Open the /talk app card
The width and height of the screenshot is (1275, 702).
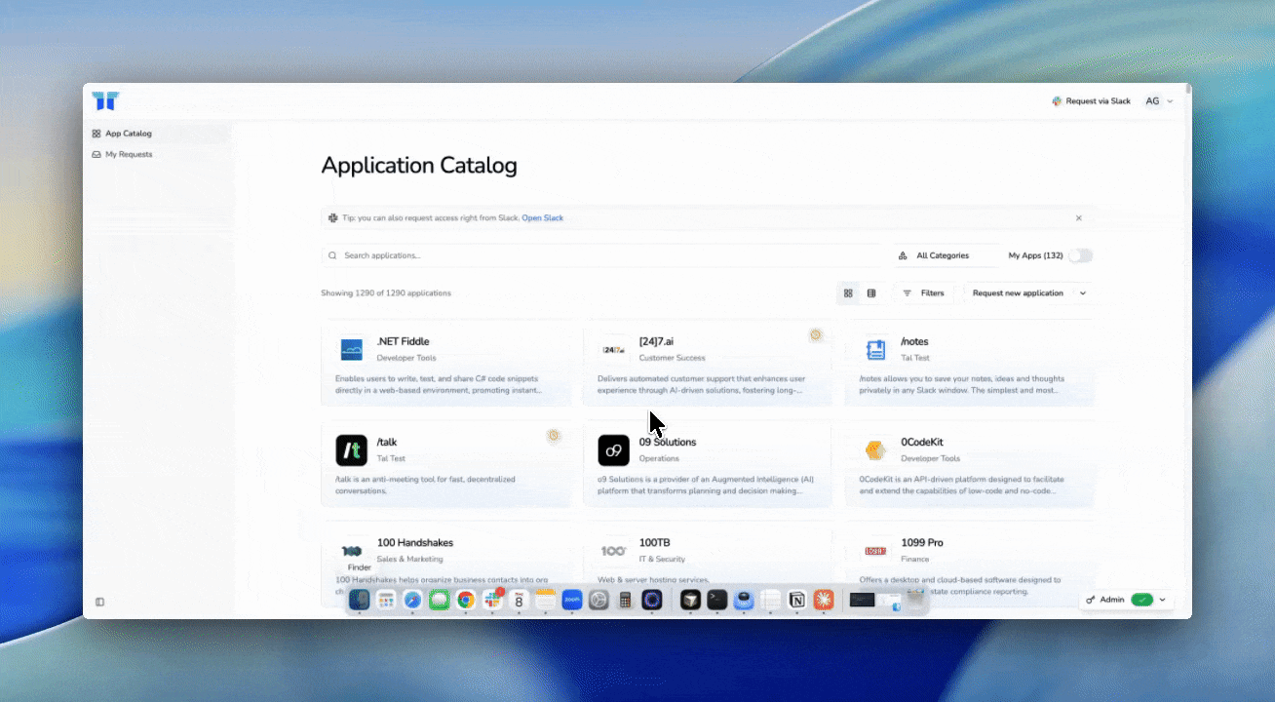click(446, 463)
